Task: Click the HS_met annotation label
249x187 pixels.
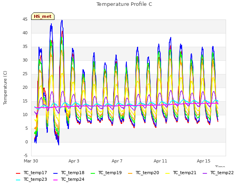Action: point(43,16)
